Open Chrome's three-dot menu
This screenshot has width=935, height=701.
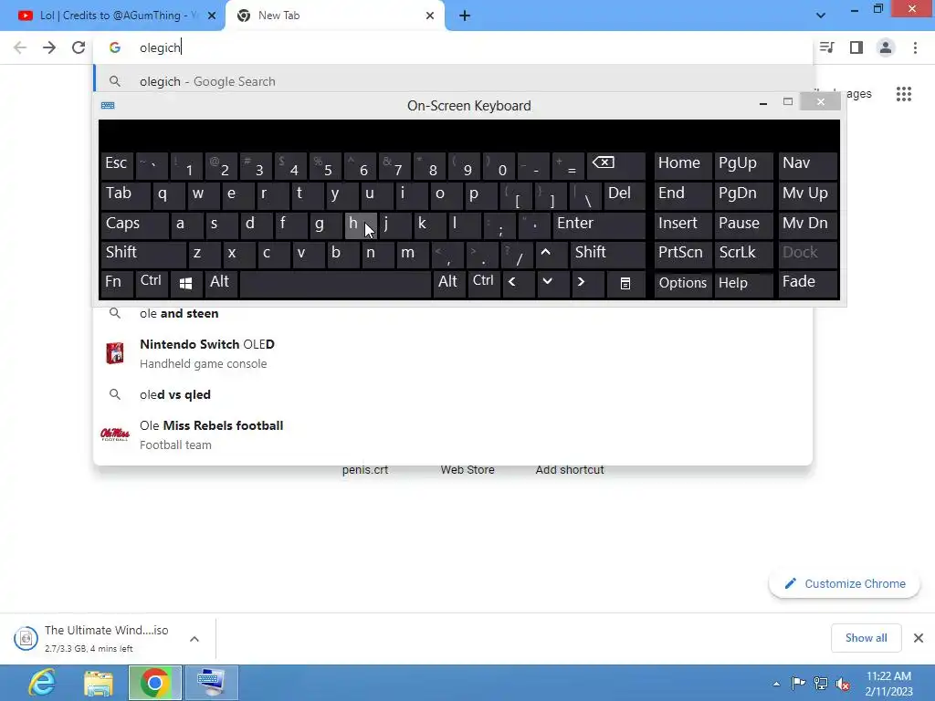pos(915,47)
